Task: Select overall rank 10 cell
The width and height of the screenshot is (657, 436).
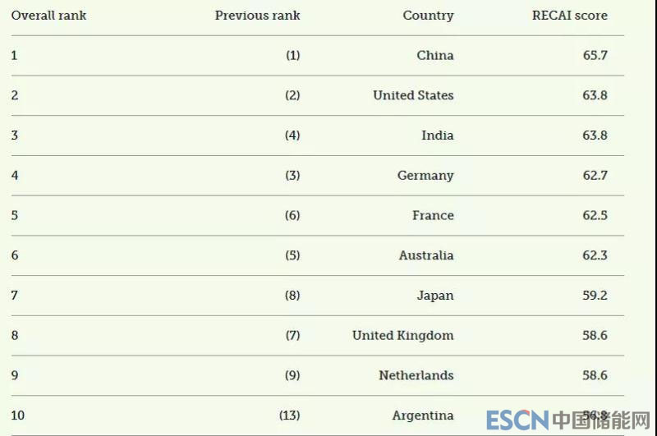Action: pyautogui.click(x=18, y=415)
